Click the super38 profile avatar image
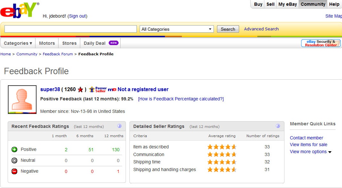Screen dimensions: 342x188 point(22,99)
